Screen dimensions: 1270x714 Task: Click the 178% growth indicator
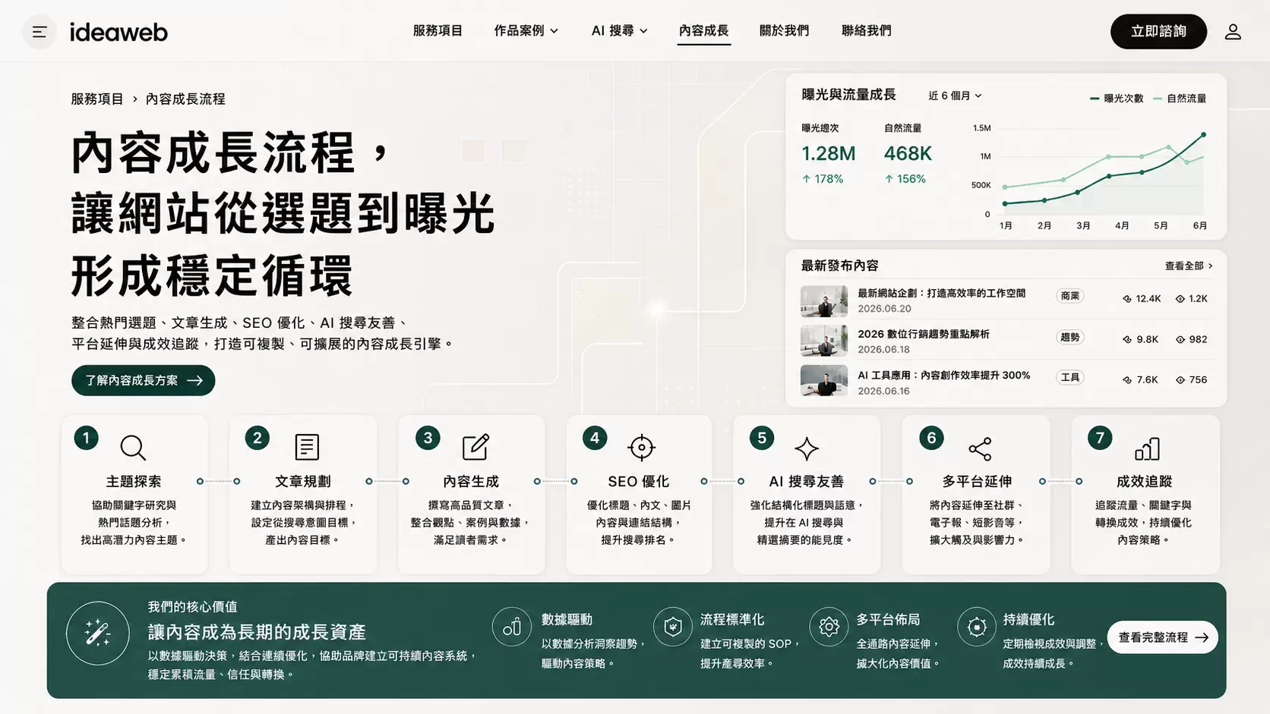tap(823, 179)
